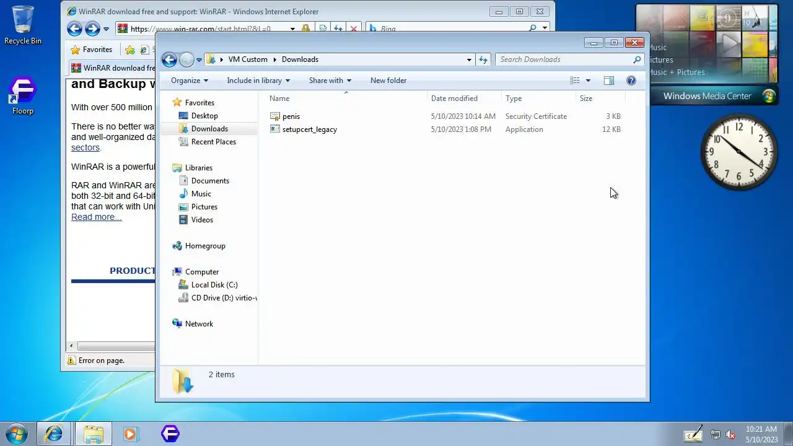Sort by the Date modified column header

click(x=463, y=98)
